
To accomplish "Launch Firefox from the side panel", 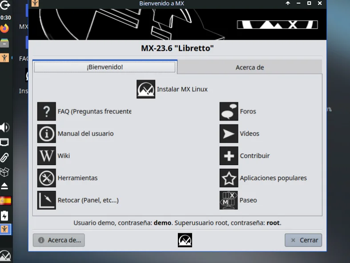I will tap(5, 29).
